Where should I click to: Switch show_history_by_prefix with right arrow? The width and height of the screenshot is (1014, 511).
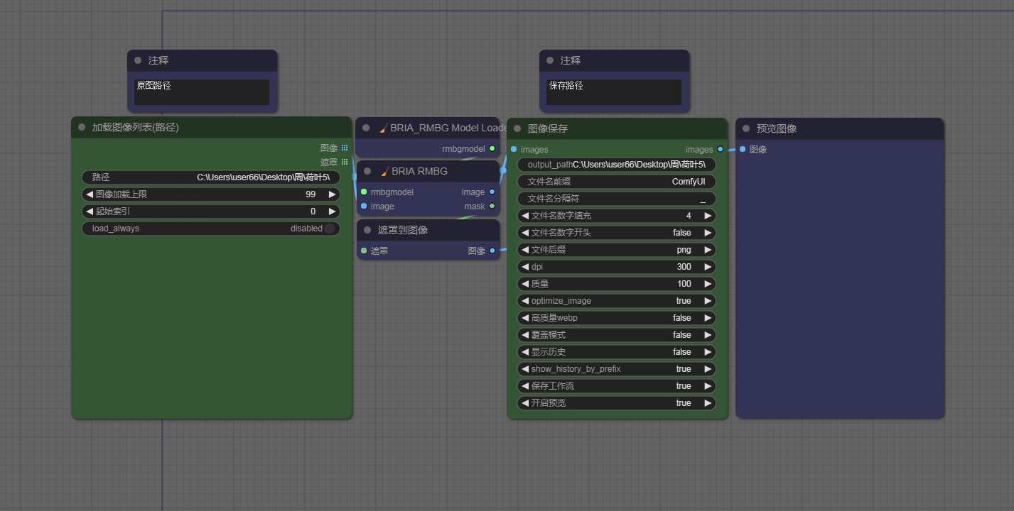(x=708, y=369)
